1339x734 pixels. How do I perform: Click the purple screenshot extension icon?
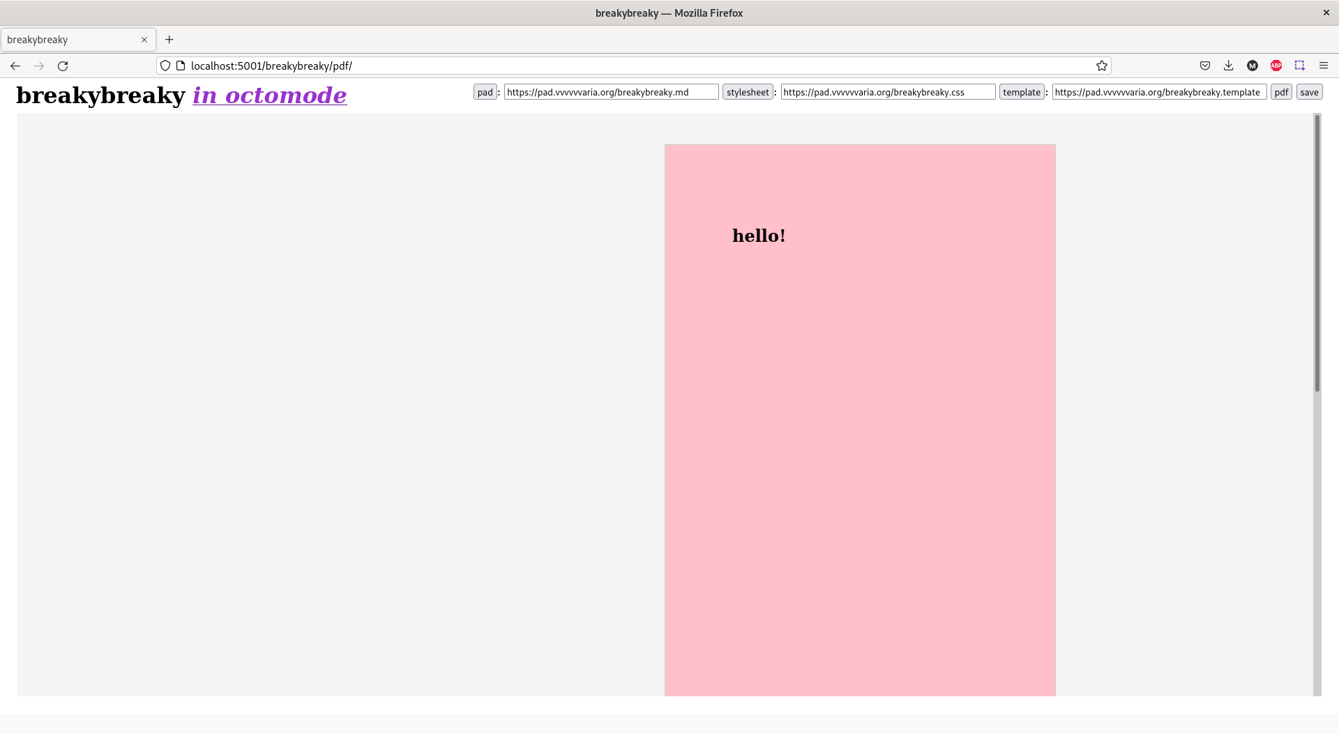(1300, 66)
